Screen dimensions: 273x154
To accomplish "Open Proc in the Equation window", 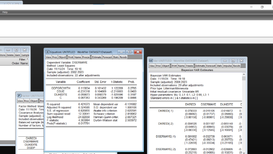I will 55,57.
